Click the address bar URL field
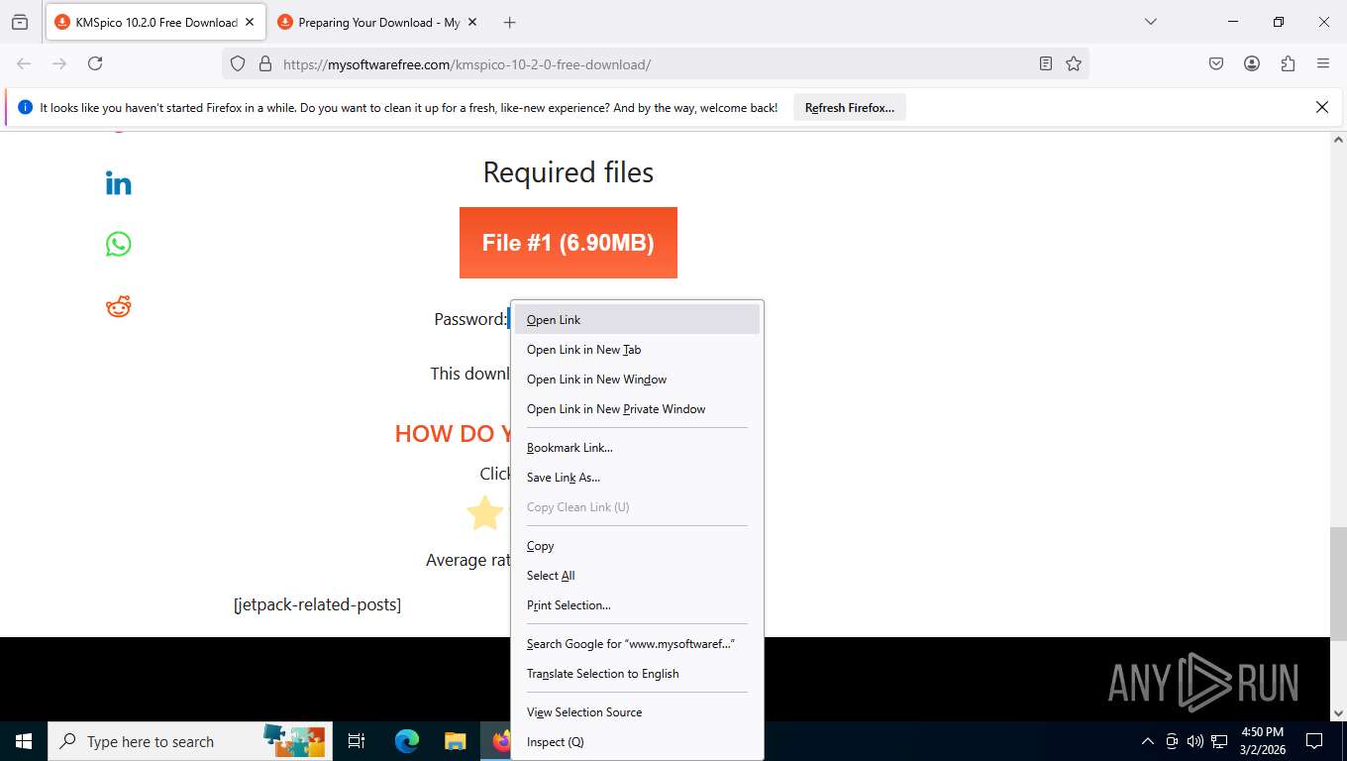 tap(654, 64)
